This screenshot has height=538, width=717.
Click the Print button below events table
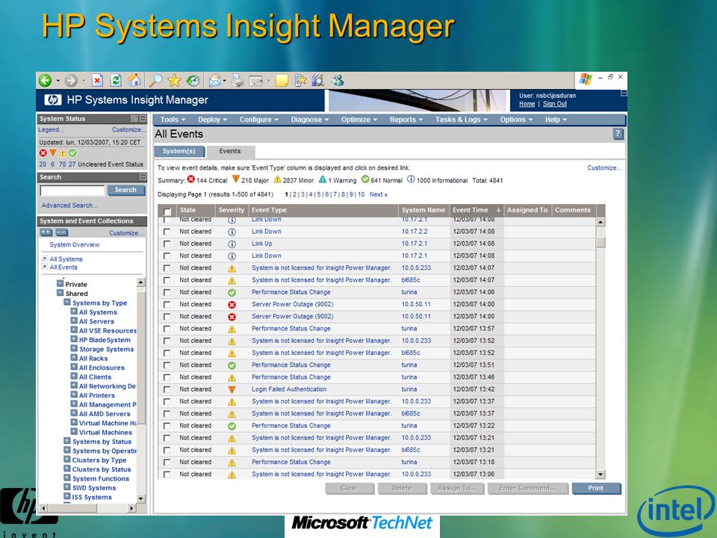596,488
